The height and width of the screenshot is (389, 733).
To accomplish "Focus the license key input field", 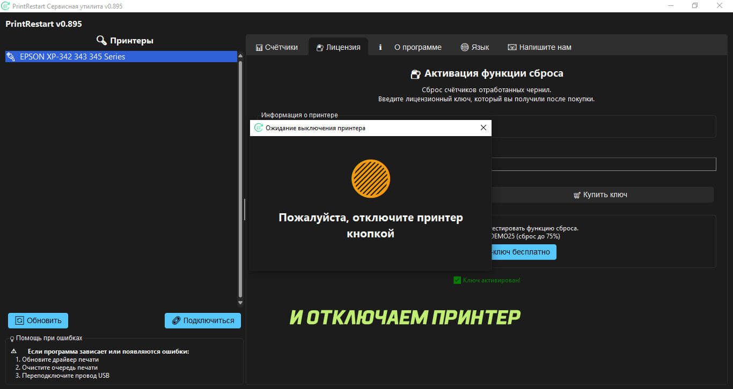I will point(604,164).
